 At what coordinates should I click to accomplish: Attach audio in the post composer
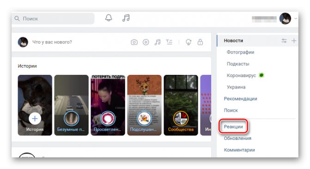158,42
